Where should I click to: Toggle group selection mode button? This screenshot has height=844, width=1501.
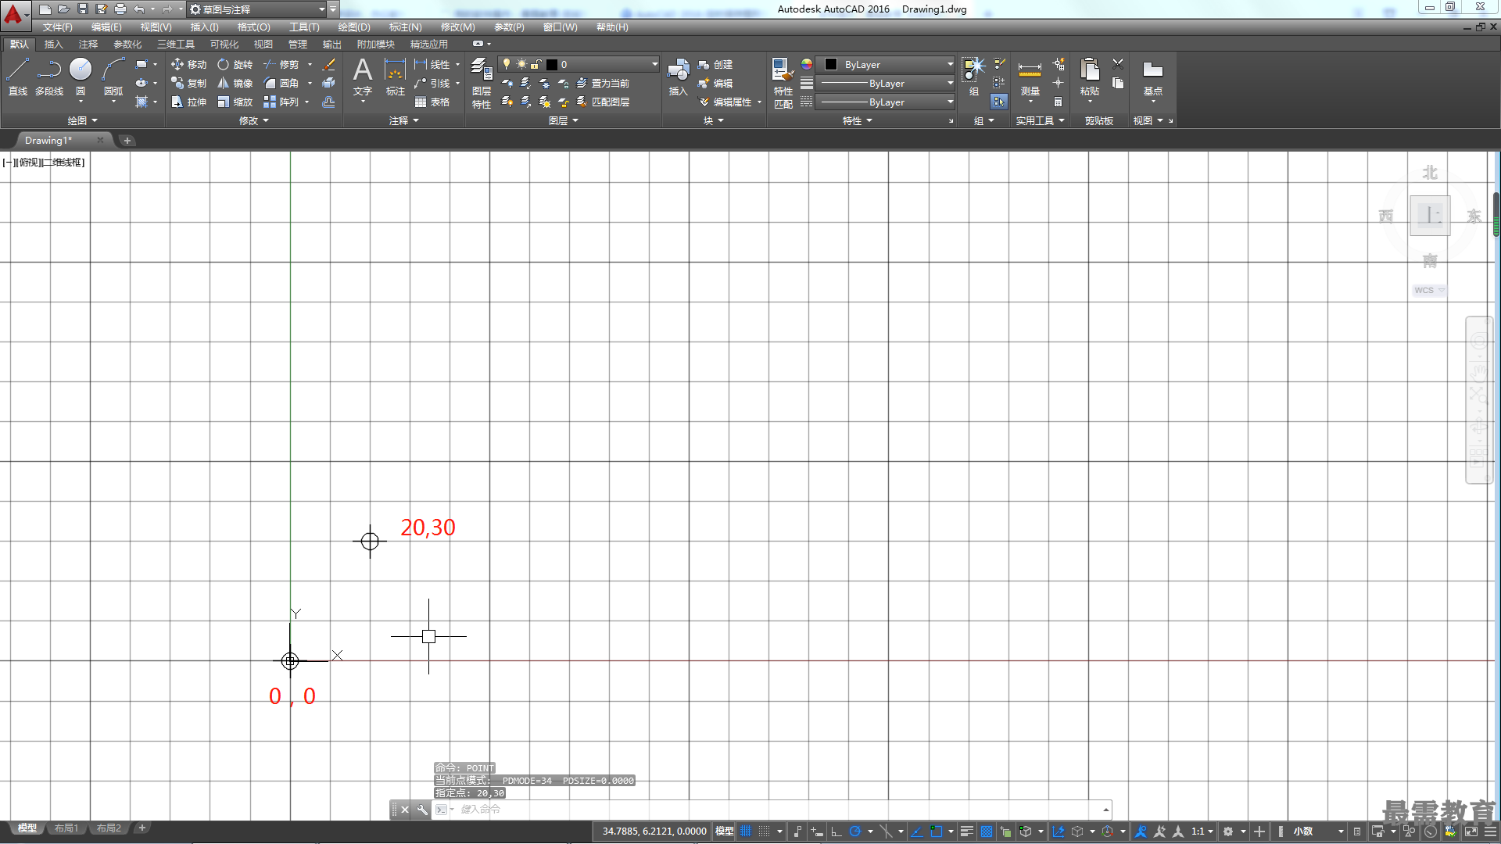999,102
